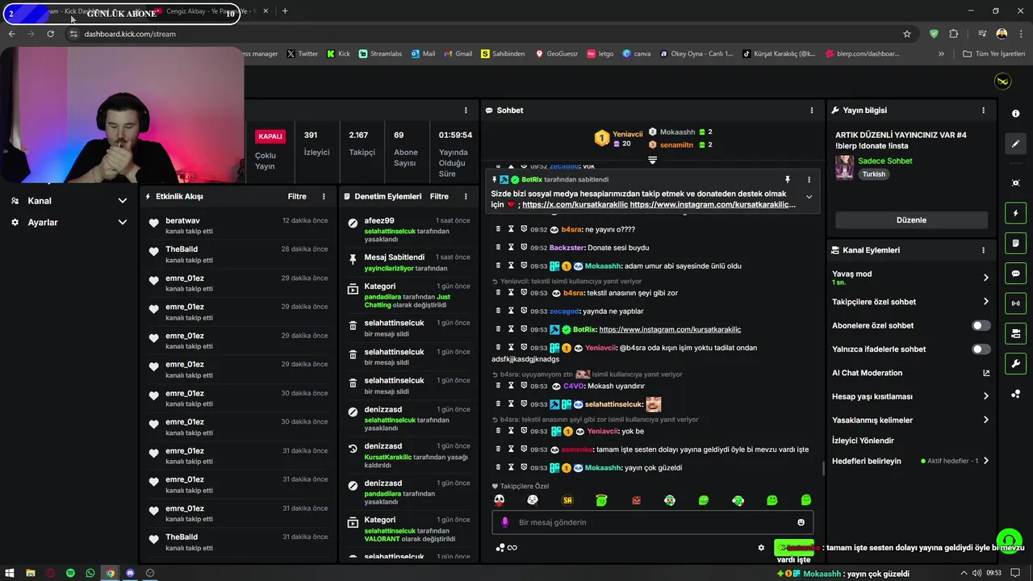Image resolution: width=1033 pixels, height=581 pixels.
Task: Open a new browser tab
Action: point(285,11)
